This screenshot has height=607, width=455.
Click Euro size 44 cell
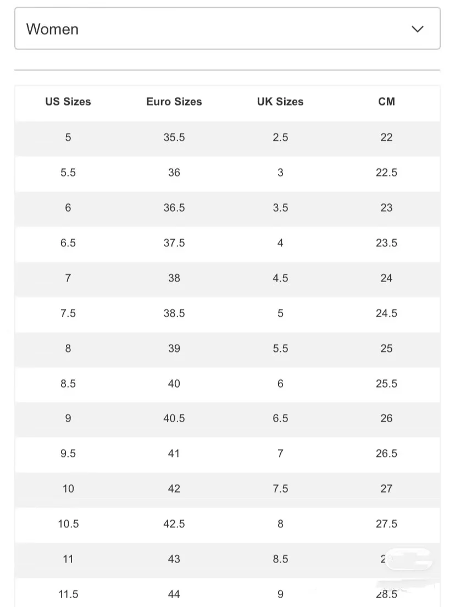[x=174, y=594]
